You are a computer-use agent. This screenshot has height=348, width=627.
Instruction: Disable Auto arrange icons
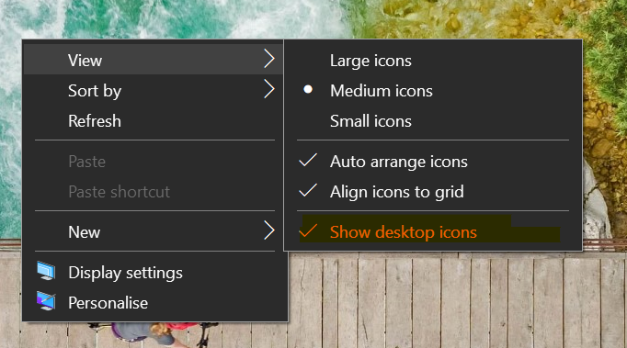[433, 162]
